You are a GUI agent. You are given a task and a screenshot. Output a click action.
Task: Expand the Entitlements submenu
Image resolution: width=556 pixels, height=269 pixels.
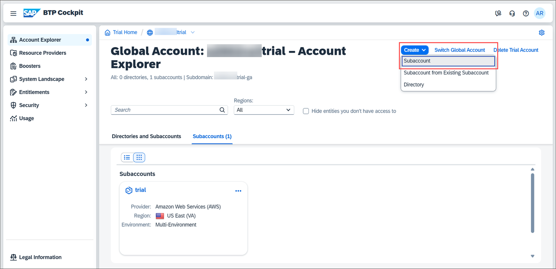point(86,92)
